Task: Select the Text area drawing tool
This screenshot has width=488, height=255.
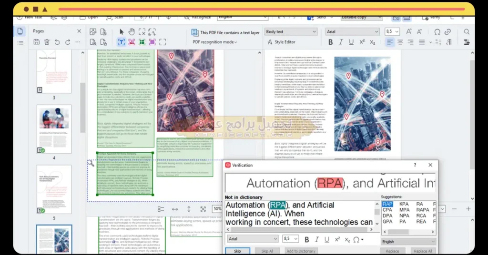Action: pyautogui.click(x=122, y=42)
